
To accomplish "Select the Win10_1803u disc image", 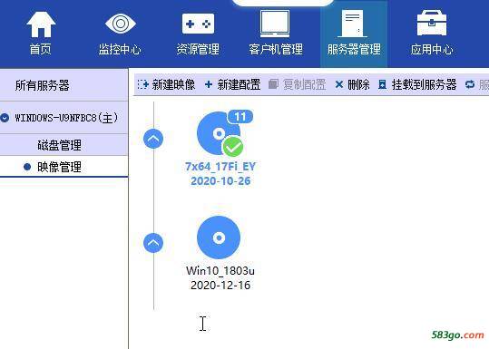I will click(220, 253).
